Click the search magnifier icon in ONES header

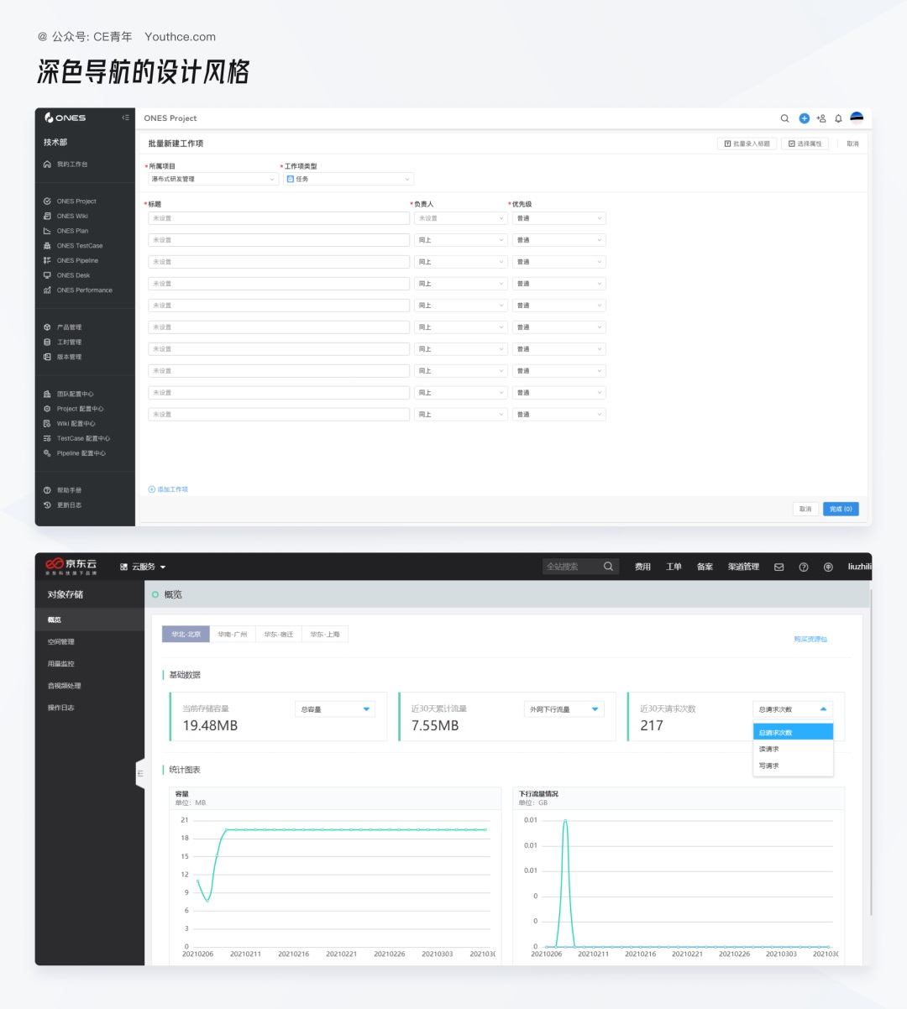pyautogui.click(x=784, y=118)
